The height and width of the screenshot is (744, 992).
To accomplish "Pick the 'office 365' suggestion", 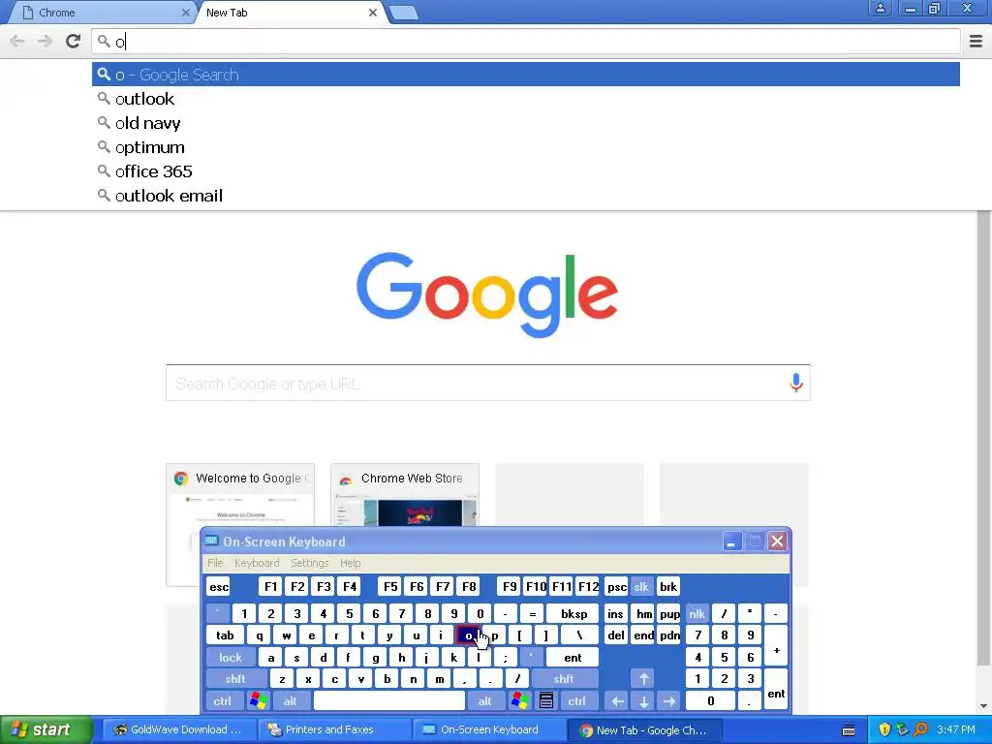I will pos(526,171).
